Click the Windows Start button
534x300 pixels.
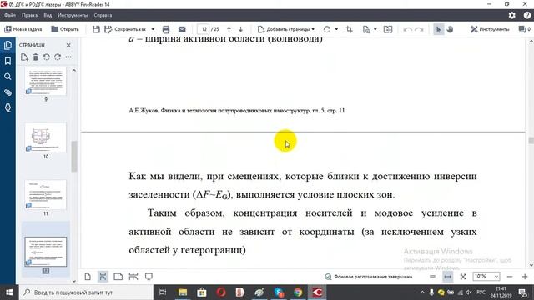point(9,292)
